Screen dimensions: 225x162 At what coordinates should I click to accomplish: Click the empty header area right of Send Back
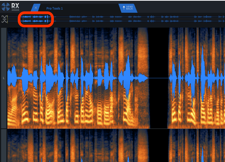coord(180,8)
